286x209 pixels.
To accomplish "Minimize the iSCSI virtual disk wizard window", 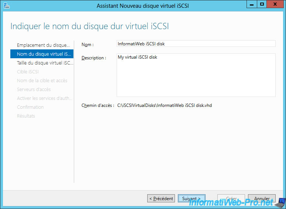I will pyautogui.click(x=253, y=4).
